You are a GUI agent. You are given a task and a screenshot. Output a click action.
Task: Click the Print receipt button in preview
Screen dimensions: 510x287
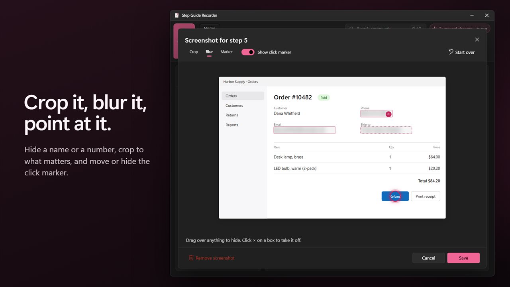coord(426,196)
